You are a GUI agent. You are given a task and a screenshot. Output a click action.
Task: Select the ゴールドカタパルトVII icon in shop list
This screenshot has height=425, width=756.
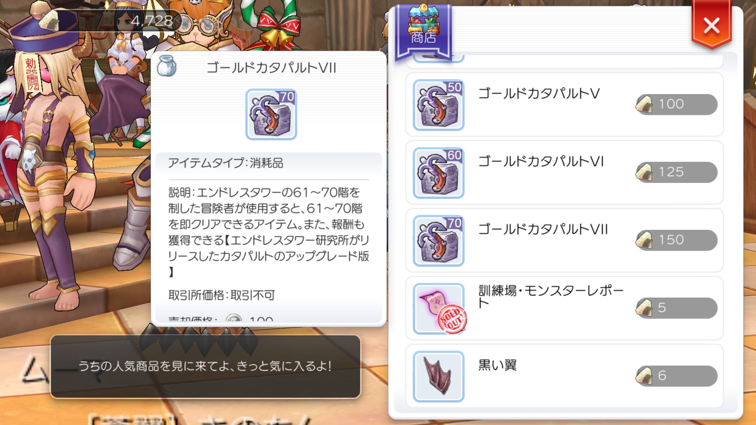[438, 240]
